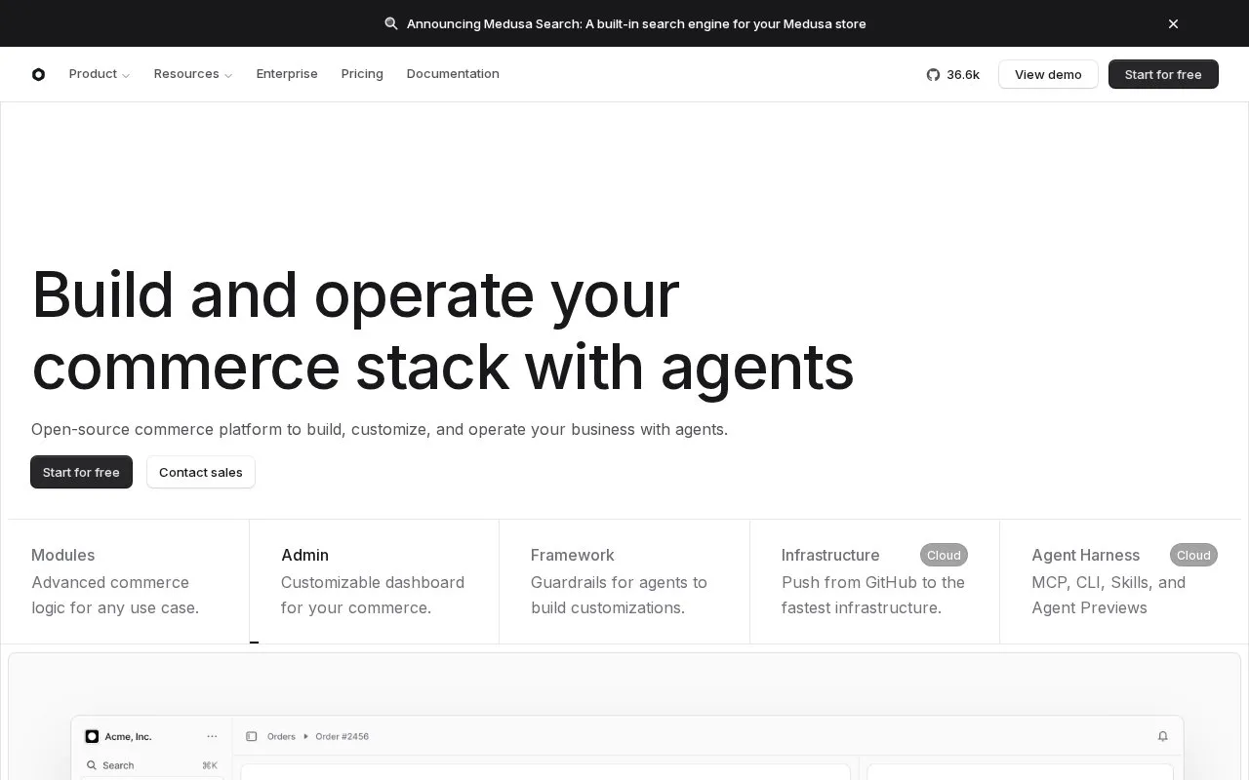Click the search icon in the announcement banner
Screen dimensions: 1249x780
[x=391, y=23]
